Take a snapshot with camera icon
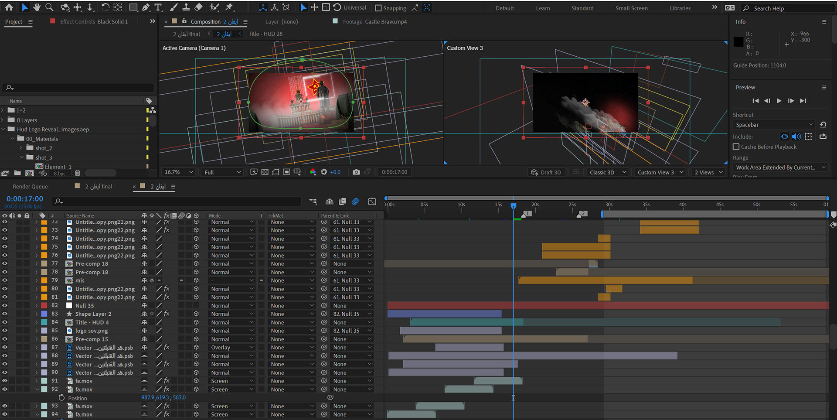Image resolution: width=837 pixels, height=420 pixels. tap(356, 172)
